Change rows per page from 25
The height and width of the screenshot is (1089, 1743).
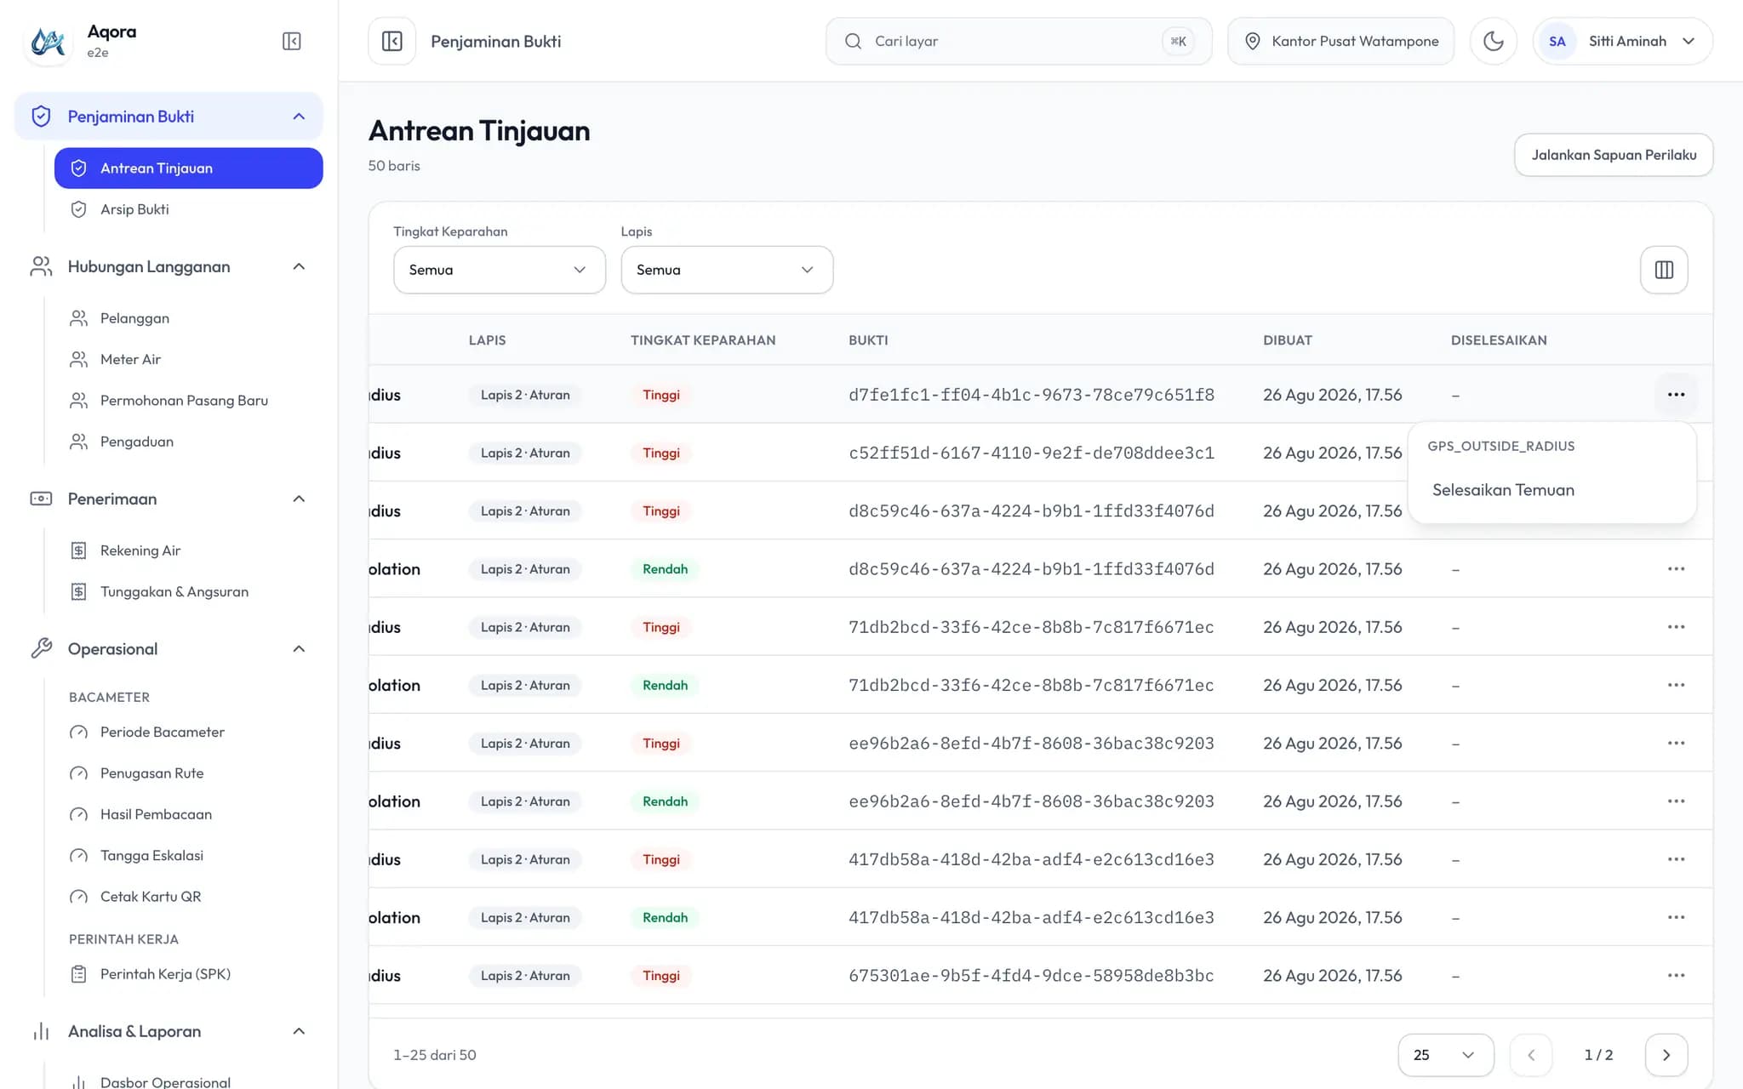click(1445, 1055)
